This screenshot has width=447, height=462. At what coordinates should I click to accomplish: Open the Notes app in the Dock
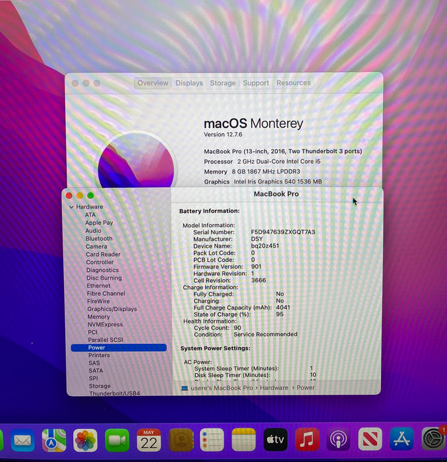coord(244,440)
